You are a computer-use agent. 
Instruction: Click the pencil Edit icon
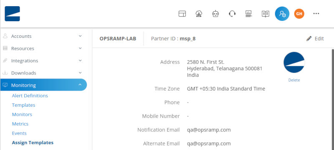(x=309, y=39)
